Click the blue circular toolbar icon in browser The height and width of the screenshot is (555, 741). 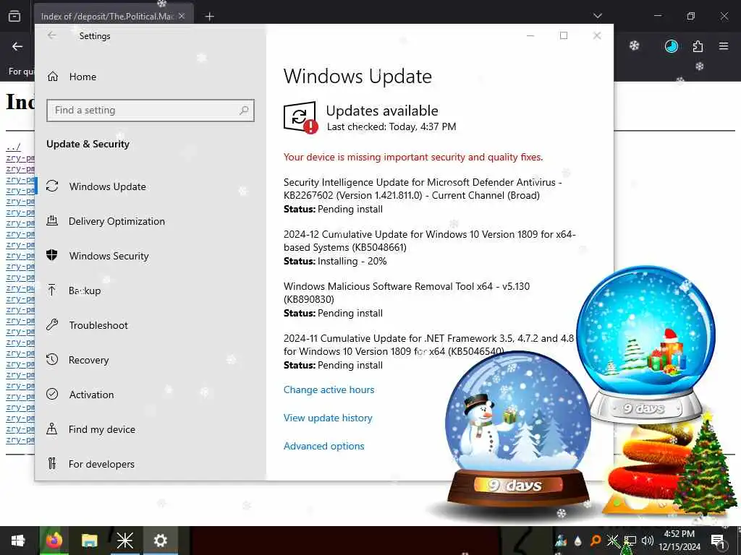point(671,46)
